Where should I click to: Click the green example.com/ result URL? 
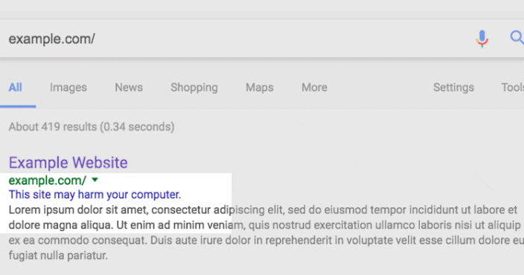(x=48, y=181)
